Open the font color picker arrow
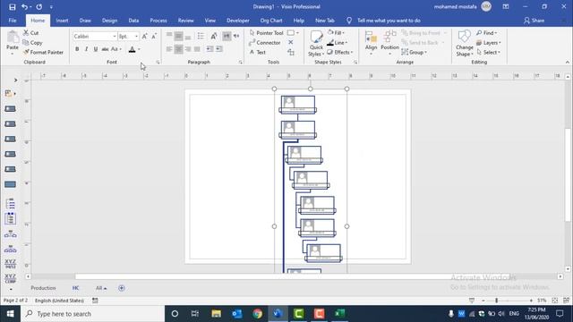This screenshot has width=573, height=322. coord(140,49)
